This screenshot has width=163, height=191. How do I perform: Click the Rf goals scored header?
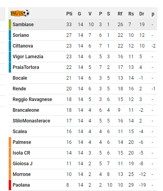tap(120, 14)
